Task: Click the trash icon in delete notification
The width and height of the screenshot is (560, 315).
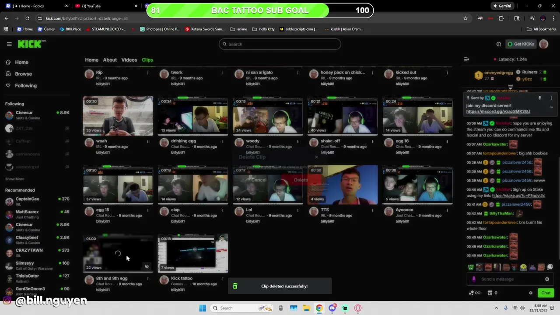Action: tap(235, 286)
